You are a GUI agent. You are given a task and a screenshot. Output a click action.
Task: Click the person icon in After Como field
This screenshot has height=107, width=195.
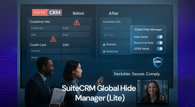(x=105, y=28)
